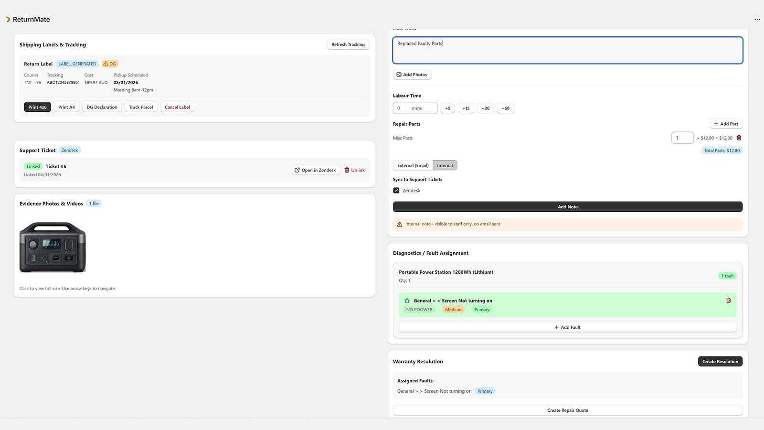Image resolution: width=764 pixels, height=430 pixels.
Task: Focus the note text area
Action: (x=568, y=50)
